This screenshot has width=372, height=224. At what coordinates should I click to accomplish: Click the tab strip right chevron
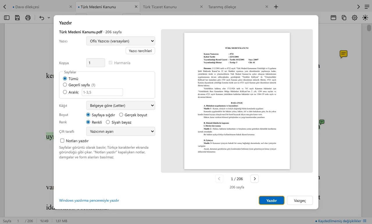tap(359, 7)
